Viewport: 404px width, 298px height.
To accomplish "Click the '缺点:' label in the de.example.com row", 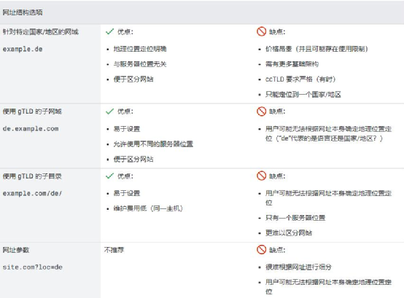I will pyautogui.click(x=277, y=111).
